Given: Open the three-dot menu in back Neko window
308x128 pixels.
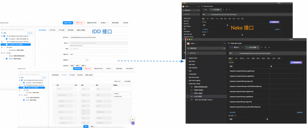Looking at the screenshot, I should coord(199,6).
